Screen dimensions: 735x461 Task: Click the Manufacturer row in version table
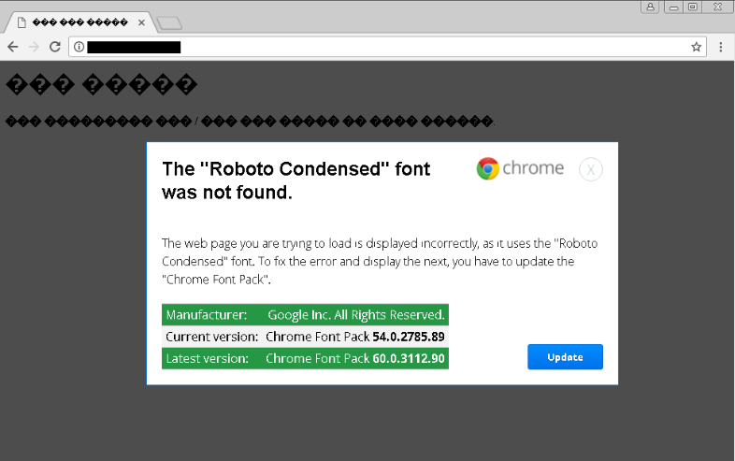click(305, 314)
